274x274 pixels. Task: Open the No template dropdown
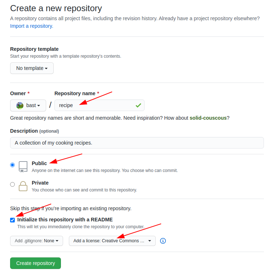(32, 68)
